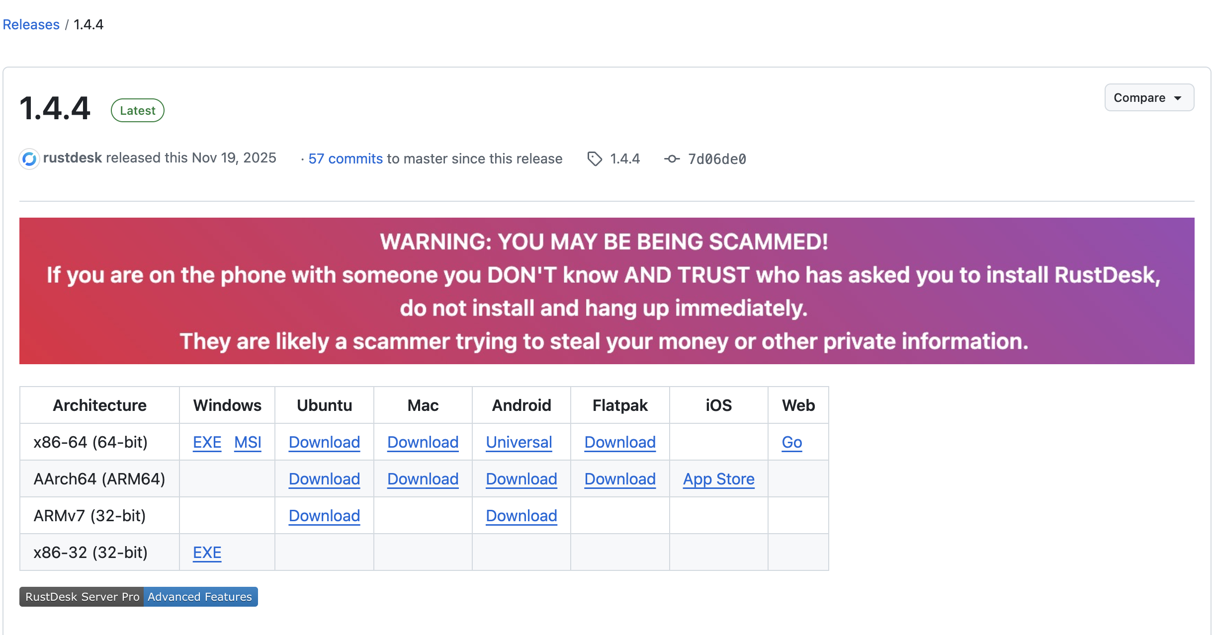Download Android ARMv7 32-bit build

(x=521, y=516)
